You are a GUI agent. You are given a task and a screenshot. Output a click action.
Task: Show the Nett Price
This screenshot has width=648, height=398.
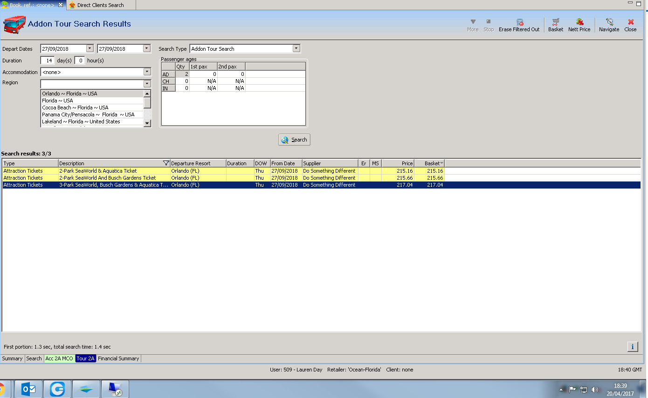[579, 25]
